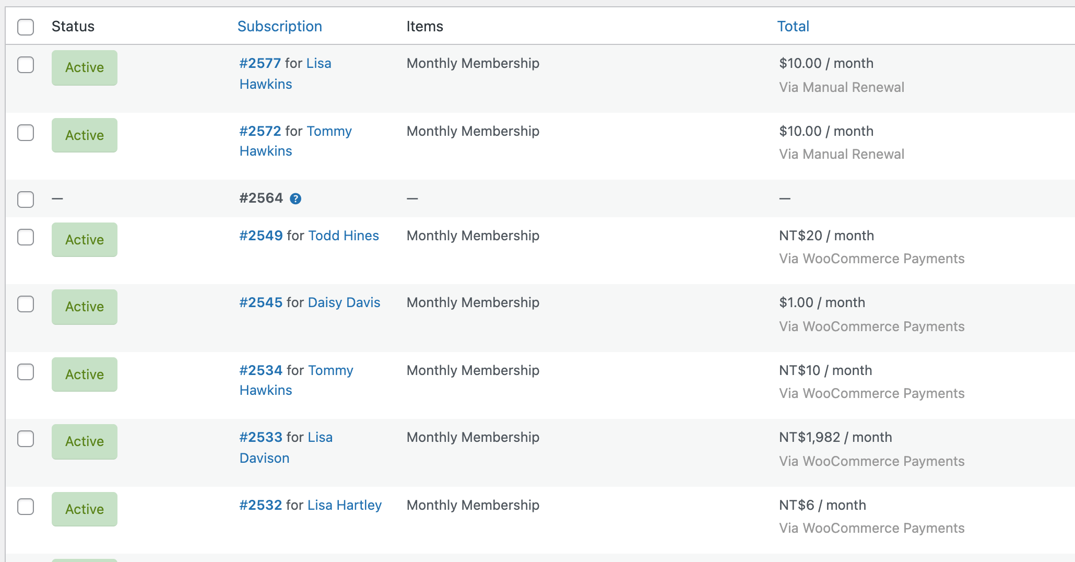This screenshot has height=562, width=1075.
Task: View customer Tommy Hawkins
Action: (x=296, y=141)
